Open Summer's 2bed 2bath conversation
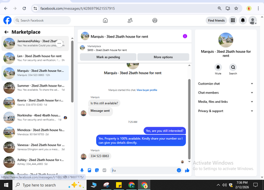264x190 pixels. (x=35, y=88)
